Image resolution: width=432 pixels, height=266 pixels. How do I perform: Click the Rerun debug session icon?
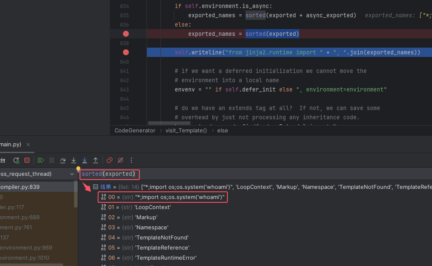[16, 160]
